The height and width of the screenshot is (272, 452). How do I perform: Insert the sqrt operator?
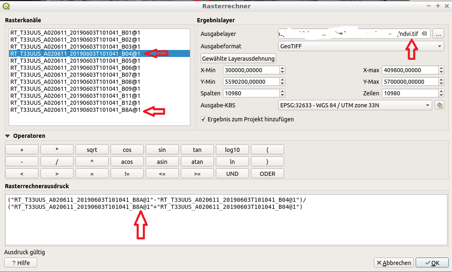(92, 150)
